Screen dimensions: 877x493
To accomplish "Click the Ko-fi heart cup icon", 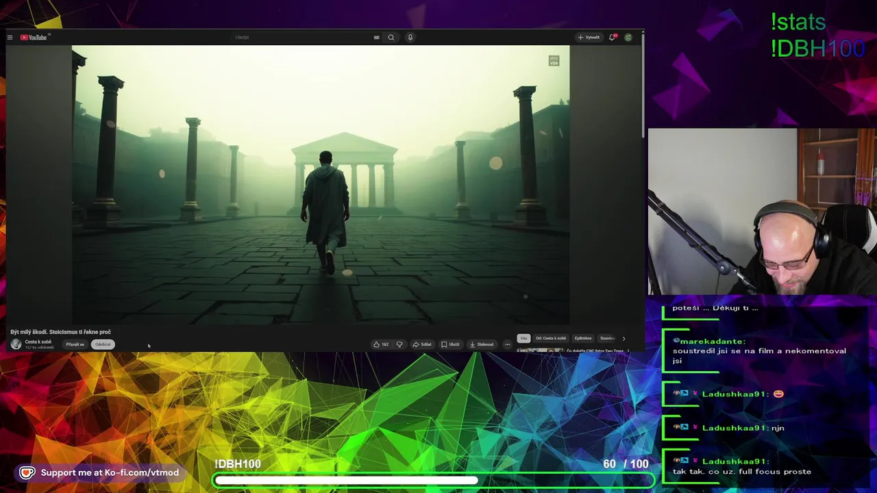I will tap(27, 473).
